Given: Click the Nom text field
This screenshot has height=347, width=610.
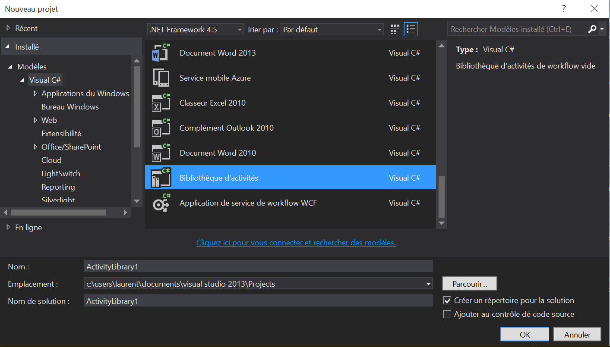Looking at the screenshot, I should pos(258,266).
